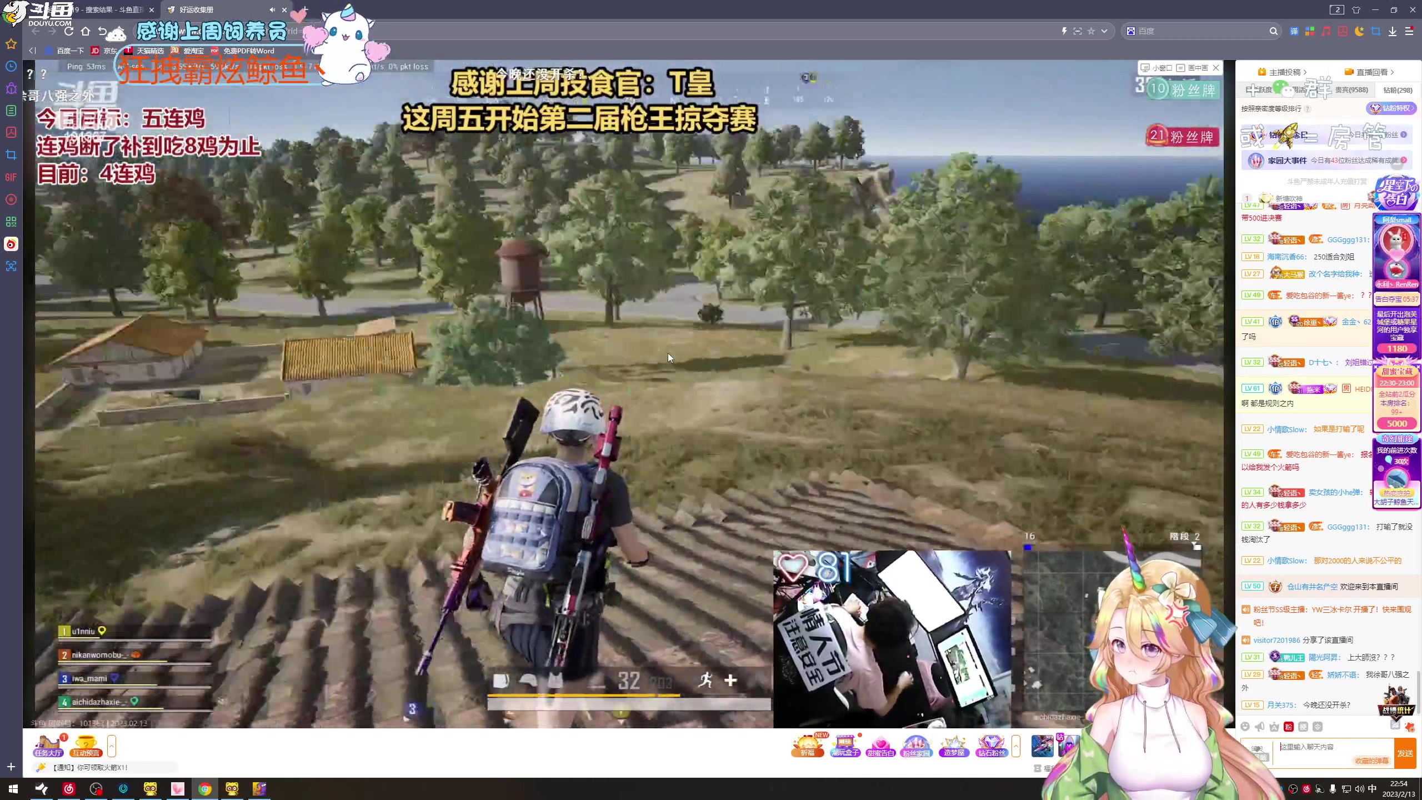
Task: Click the toolbar screenshot crop tool
Action: tap(1376, 31)
